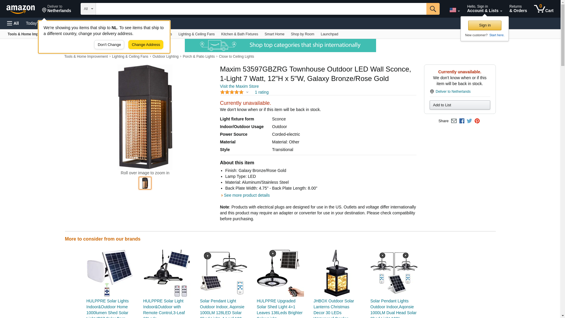
Task: Open the search category All dropdown
Action: pyautogui.click(x=88, y=9)
